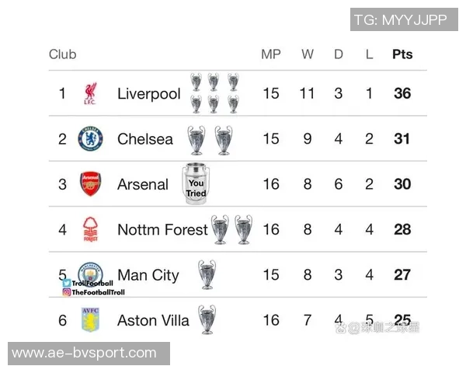466x373 pixels.
Task: Click the "You Tried" trophy by Arsenal
Action: click(x=196, y=184)
